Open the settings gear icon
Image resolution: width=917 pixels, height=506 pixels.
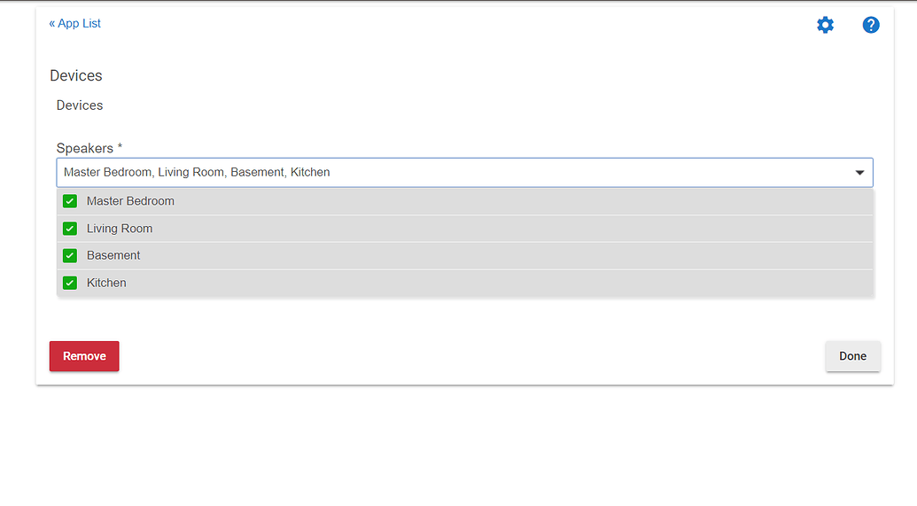825,25
